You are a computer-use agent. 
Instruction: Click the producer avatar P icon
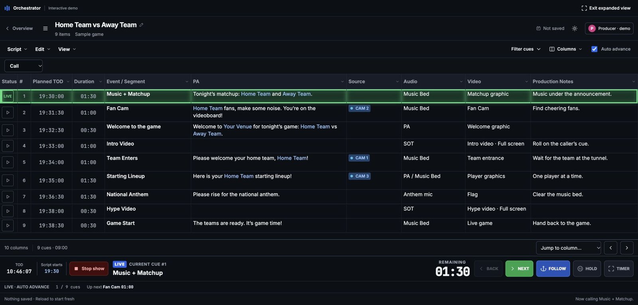coord(592,28)
